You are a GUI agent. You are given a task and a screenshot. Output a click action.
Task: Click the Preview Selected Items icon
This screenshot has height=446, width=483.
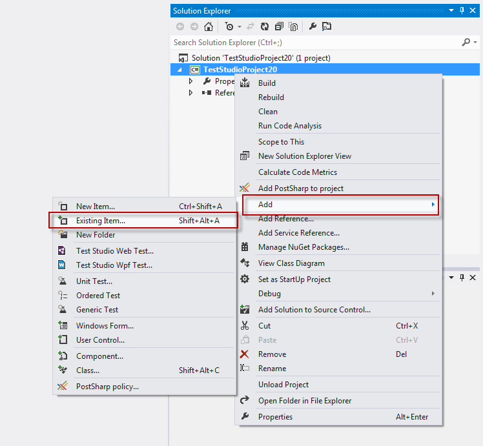[x=327, y=26]
